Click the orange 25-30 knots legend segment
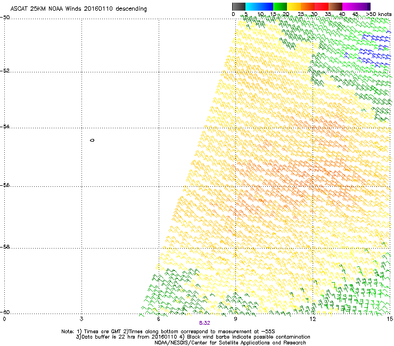Viewport: 394px width, 346px height. [308, 6]
